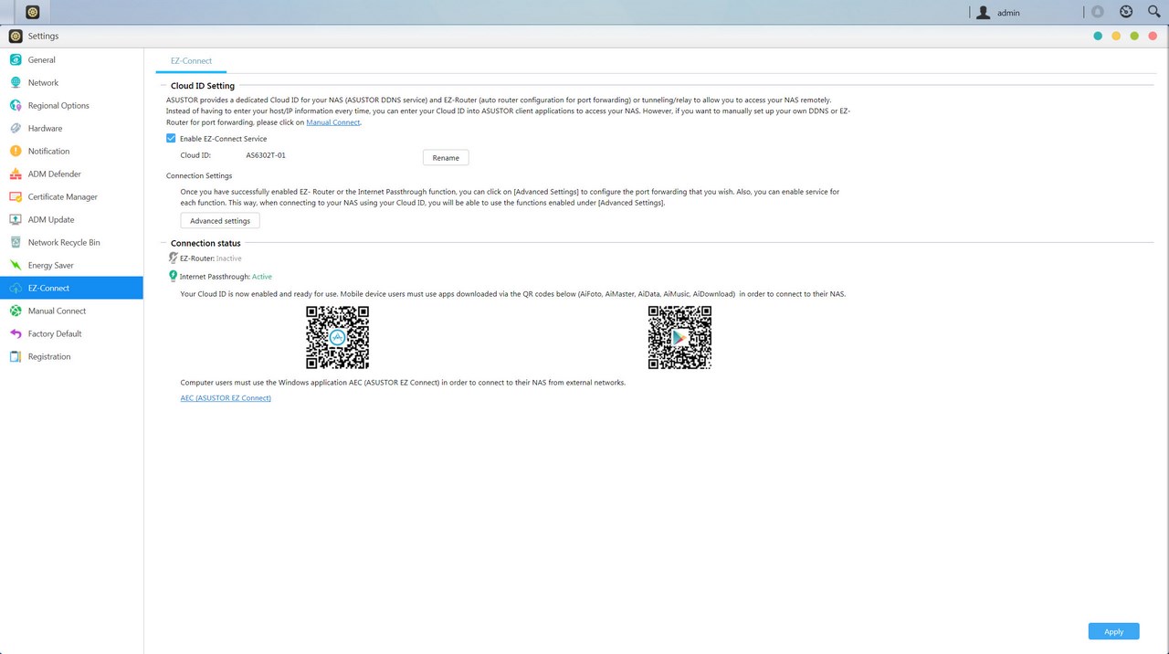Open the Network settings section

(71, 83)
